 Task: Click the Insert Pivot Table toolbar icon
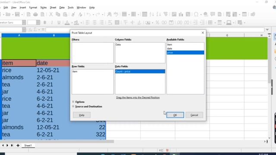tap(188, 14)
